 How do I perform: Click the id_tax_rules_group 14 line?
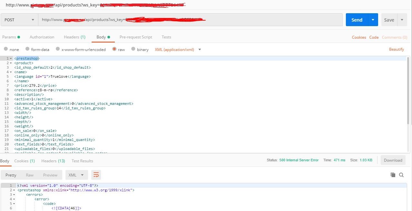[x=60, y=108]
